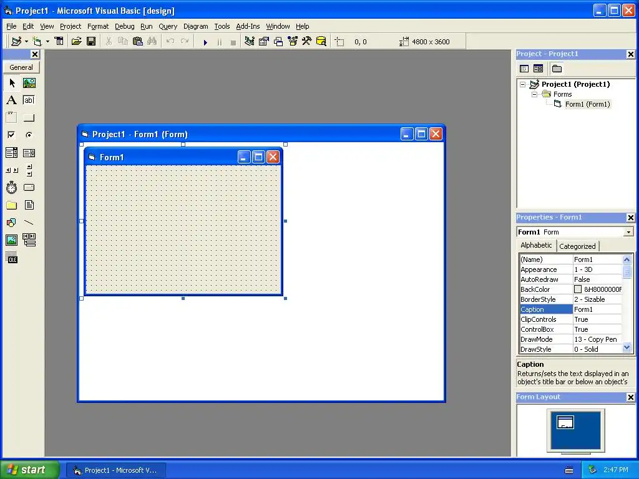This screenshot has height=479, width=639.
Task: Select the VScrollBar control in toolbox
Action: [x=29, y=170]
